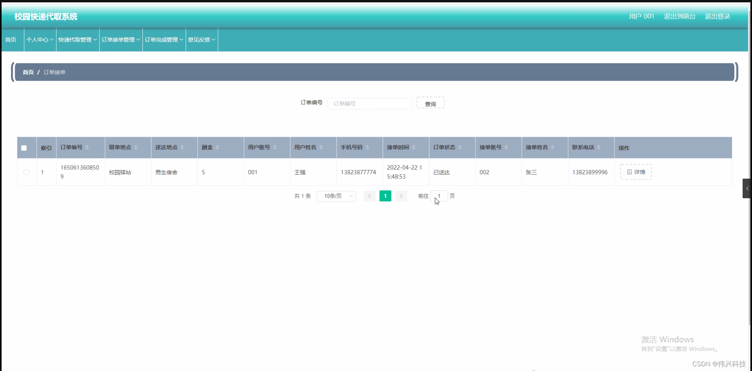Click the previous page arrow

point(369,196)
